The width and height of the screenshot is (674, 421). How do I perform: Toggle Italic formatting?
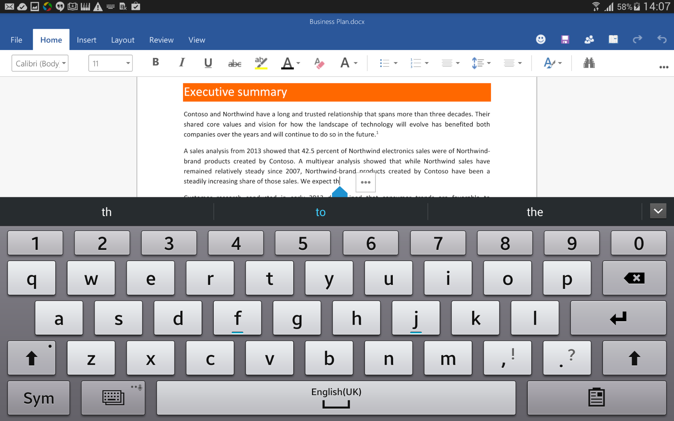[182, 62]
